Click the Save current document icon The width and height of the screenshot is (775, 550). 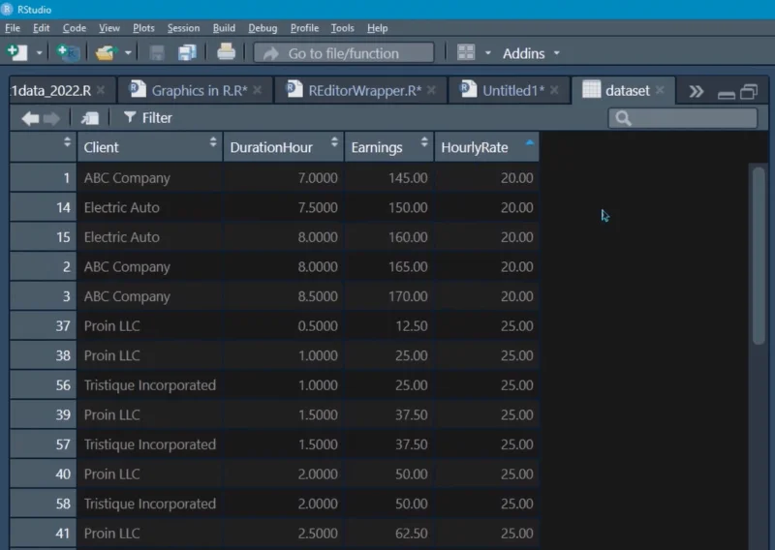click(157, 52)
